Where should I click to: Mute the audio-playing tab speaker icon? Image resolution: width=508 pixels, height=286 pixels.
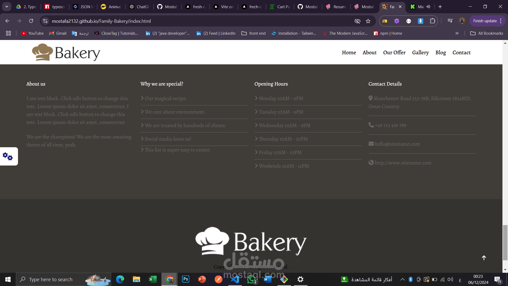coord(428,7)
